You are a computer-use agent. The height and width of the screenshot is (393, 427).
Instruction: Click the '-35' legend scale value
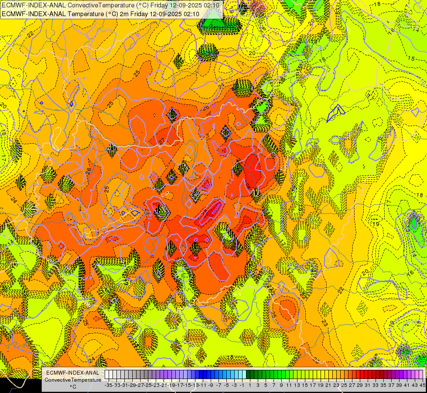[109, 386]
